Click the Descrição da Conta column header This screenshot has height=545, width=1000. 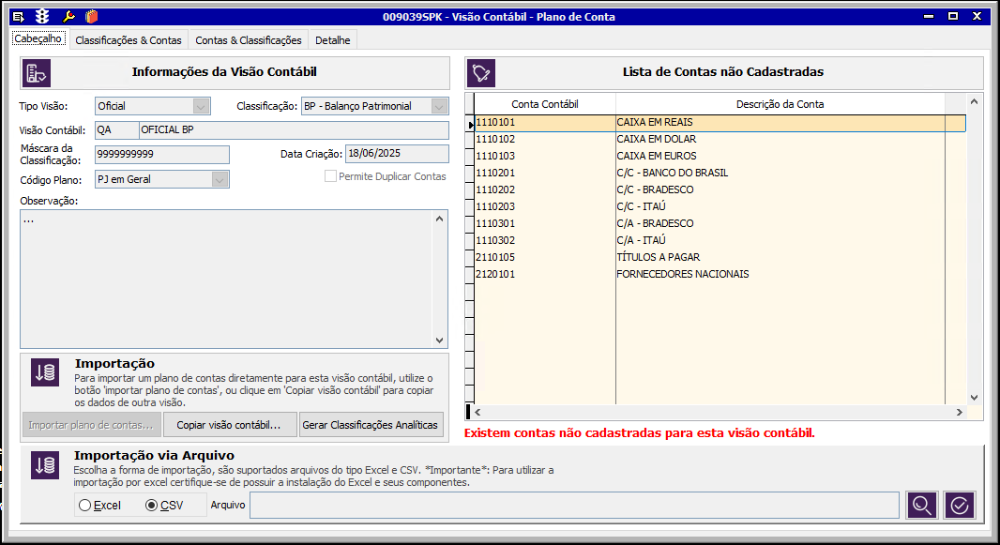(x=780, y=104)
